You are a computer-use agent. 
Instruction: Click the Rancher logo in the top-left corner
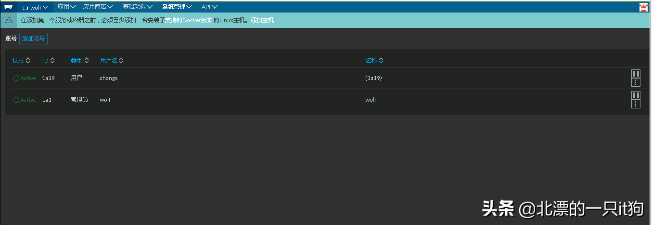point(8,7)
